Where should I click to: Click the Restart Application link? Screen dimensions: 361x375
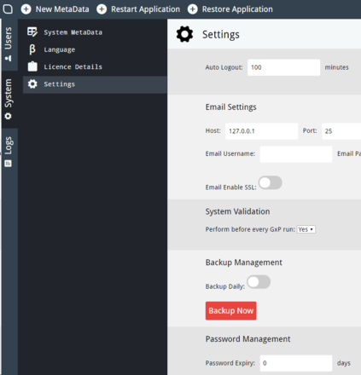[145, 9]
